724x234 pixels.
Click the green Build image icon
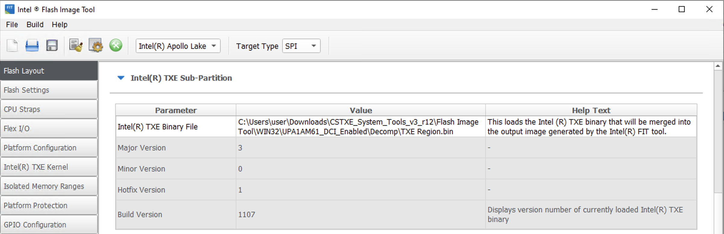click(116, 46)
